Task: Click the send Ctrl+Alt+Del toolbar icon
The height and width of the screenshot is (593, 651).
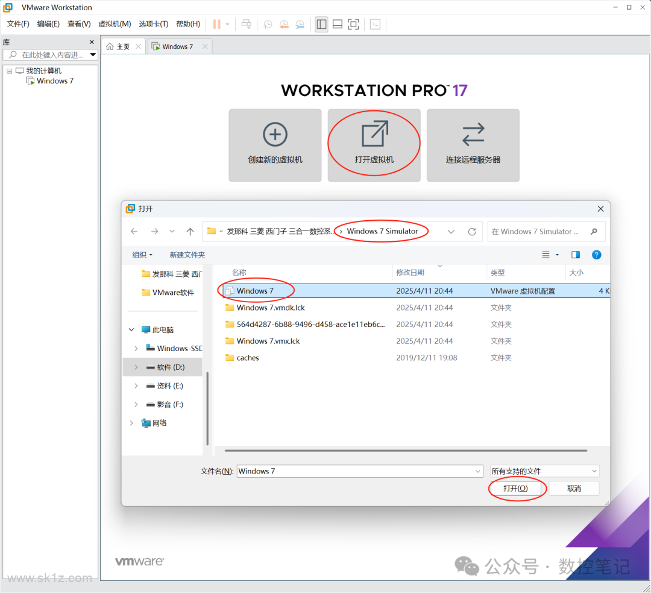Action: (x=246, y=24)
